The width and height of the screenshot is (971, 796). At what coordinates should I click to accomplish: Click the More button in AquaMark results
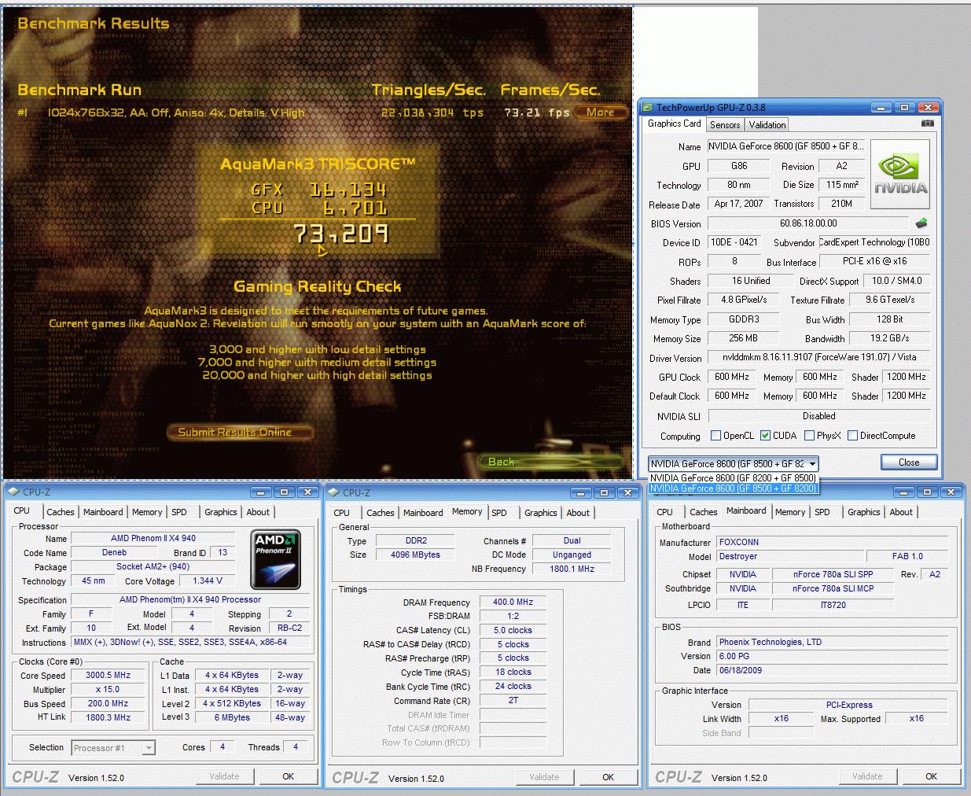[x=601, y=112]
